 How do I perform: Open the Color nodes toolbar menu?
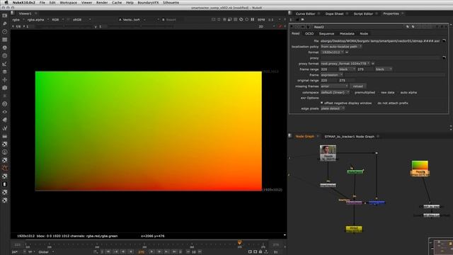(x=5, y=47)
